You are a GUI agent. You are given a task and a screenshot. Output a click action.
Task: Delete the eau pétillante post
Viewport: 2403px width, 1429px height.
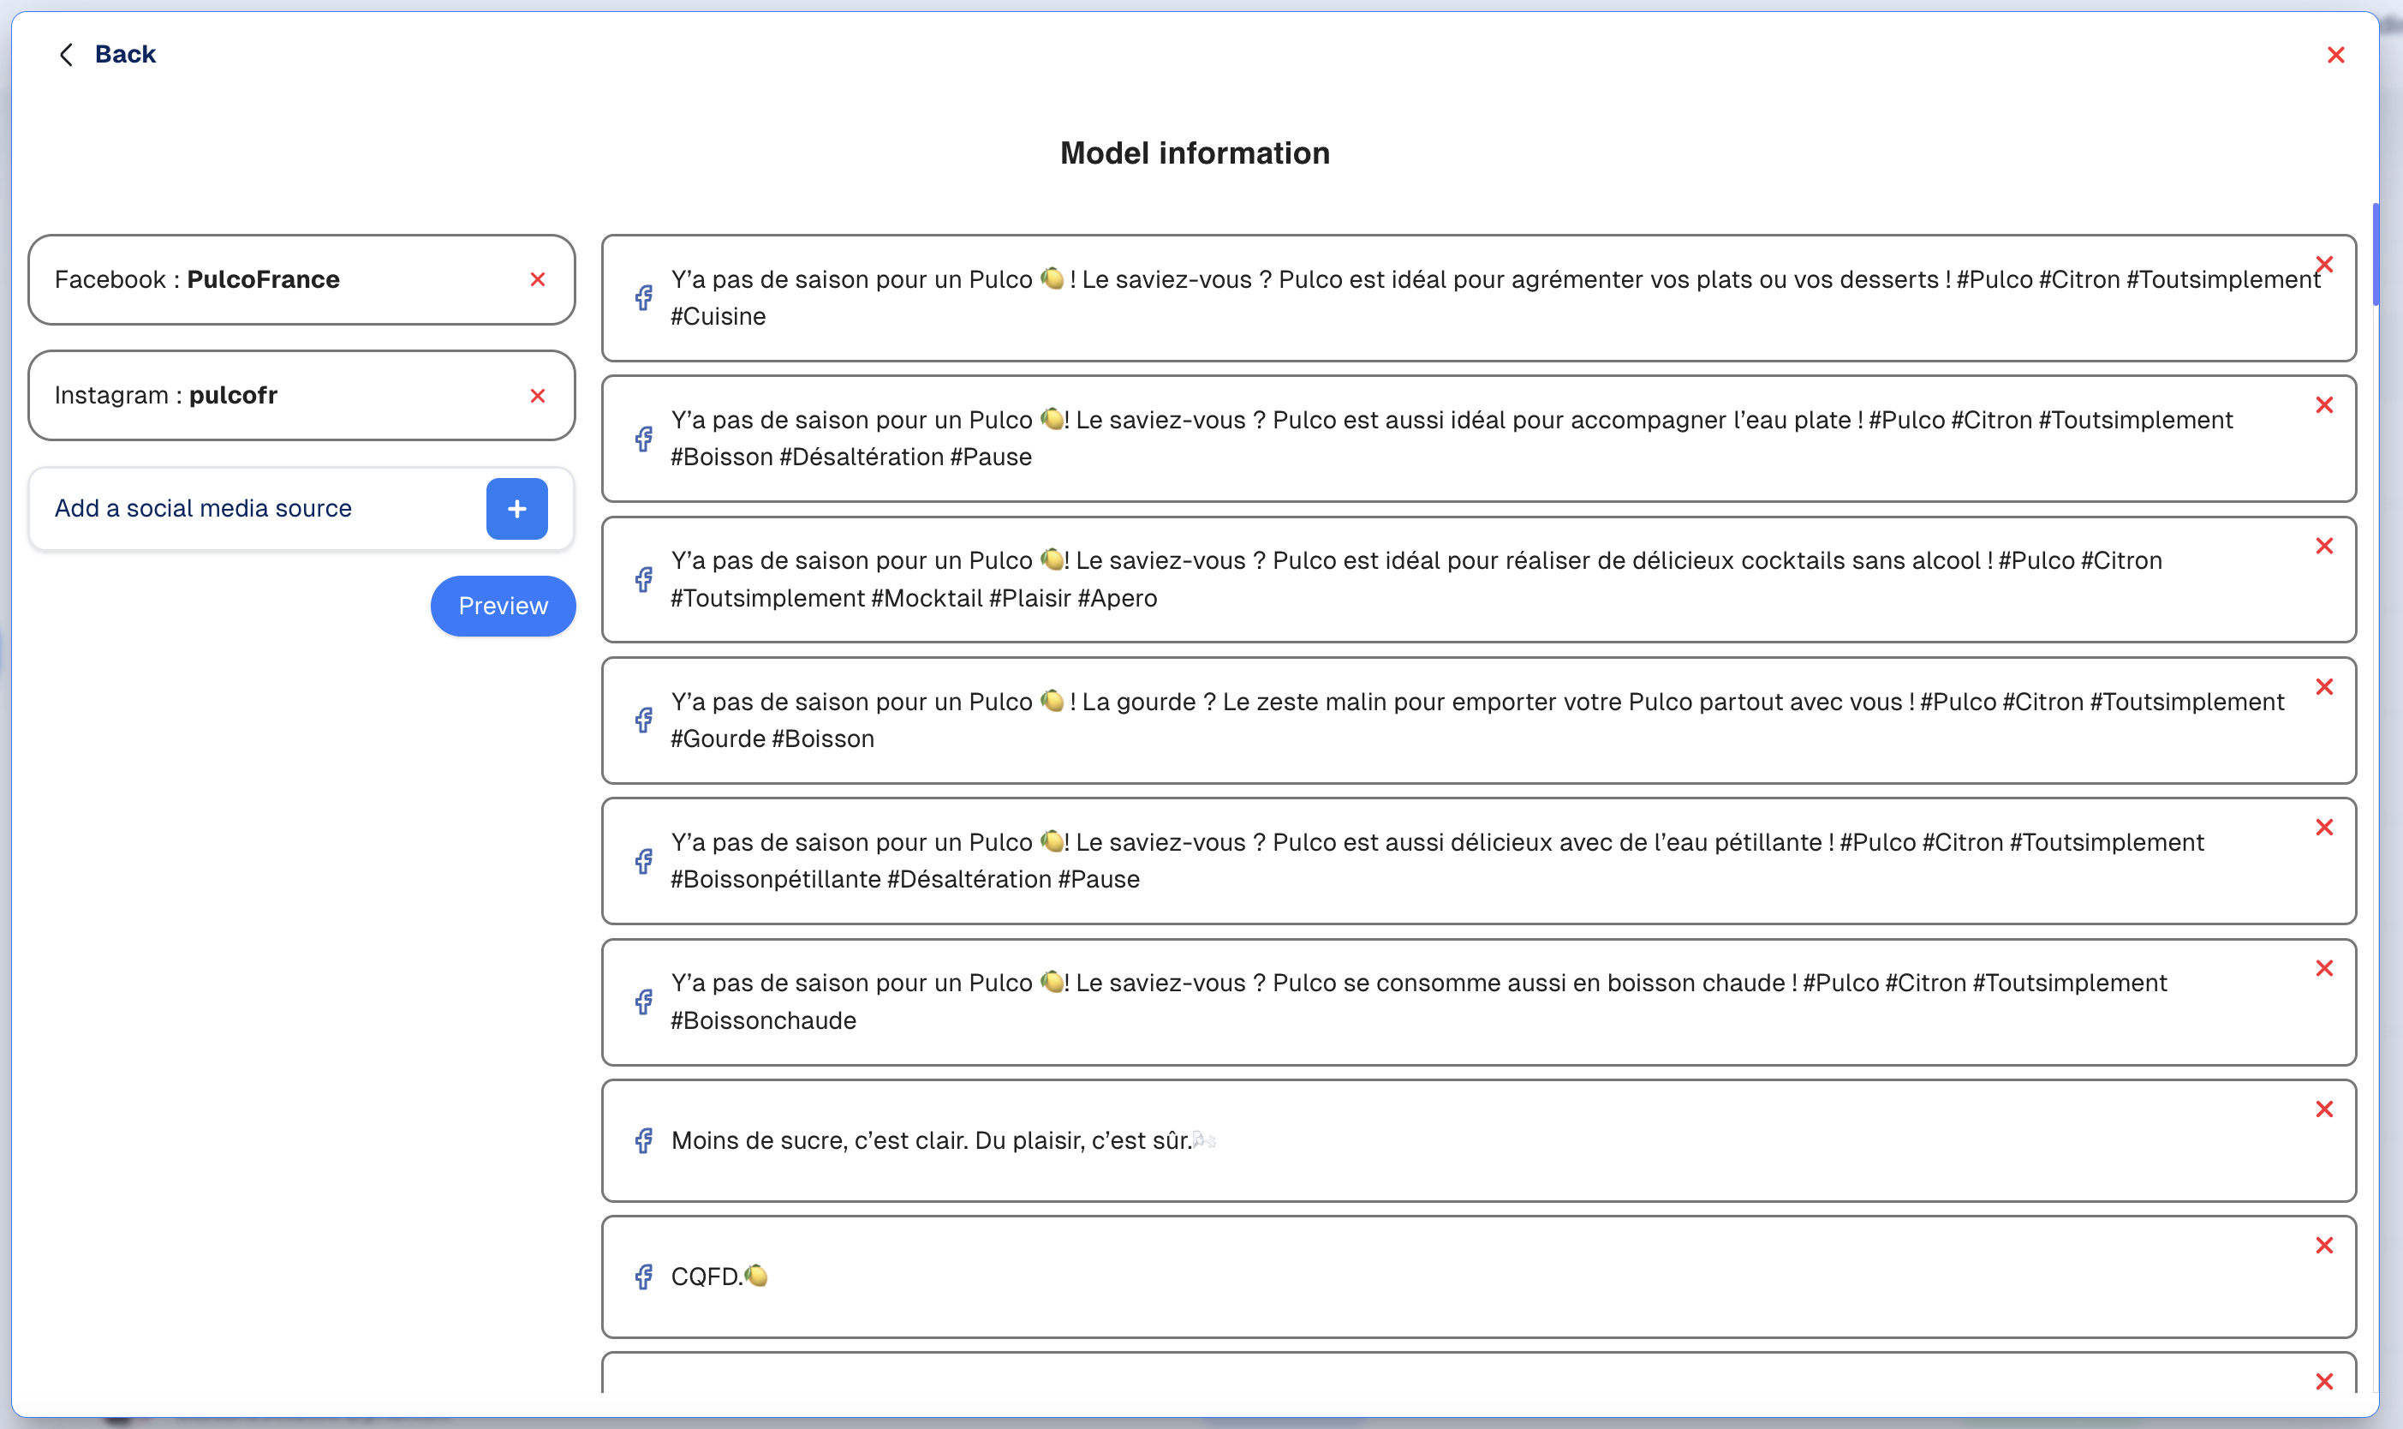coord(2324,828)
